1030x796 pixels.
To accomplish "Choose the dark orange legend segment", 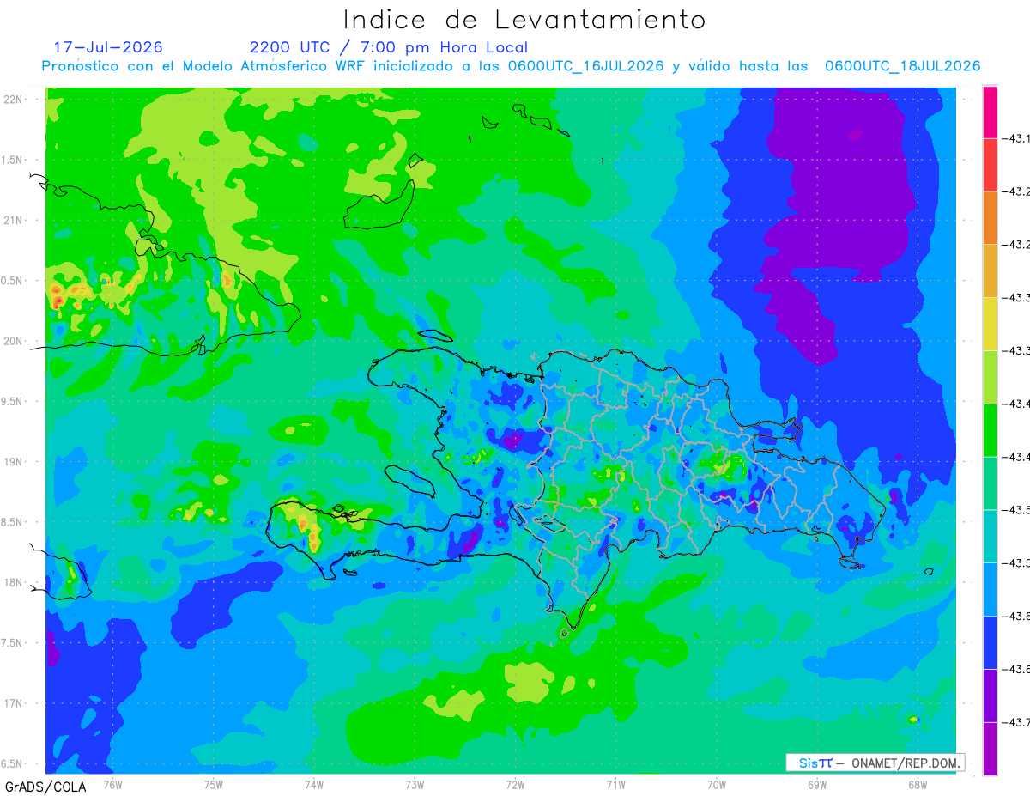I will (990, 217).
